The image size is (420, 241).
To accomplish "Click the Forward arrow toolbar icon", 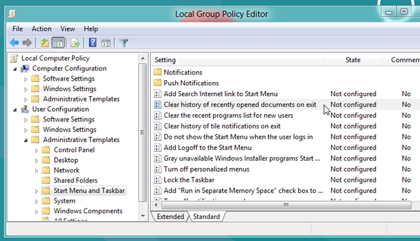I will point(27,43).
